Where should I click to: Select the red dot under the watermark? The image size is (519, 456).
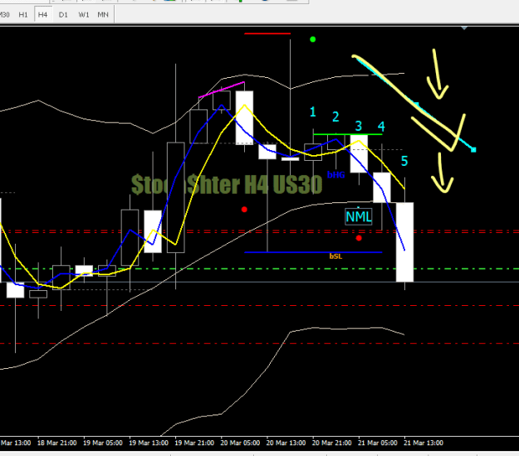pos(244,210)
